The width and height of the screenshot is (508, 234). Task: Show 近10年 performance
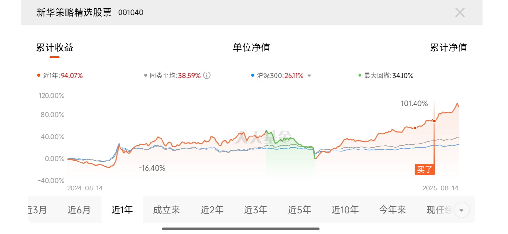click(345, 210)
